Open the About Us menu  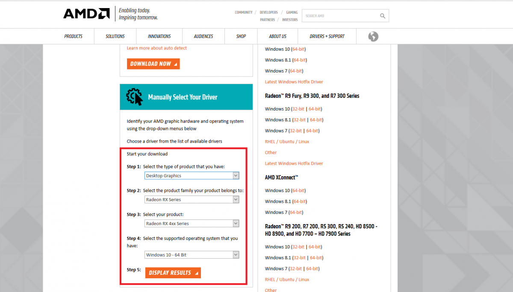click(278, 36)
